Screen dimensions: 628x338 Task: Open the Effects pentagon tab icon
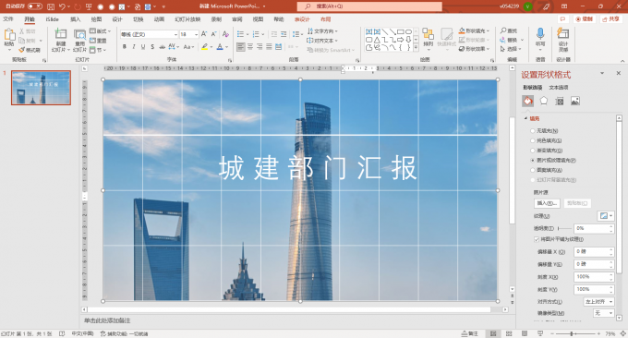pos(543,101)
